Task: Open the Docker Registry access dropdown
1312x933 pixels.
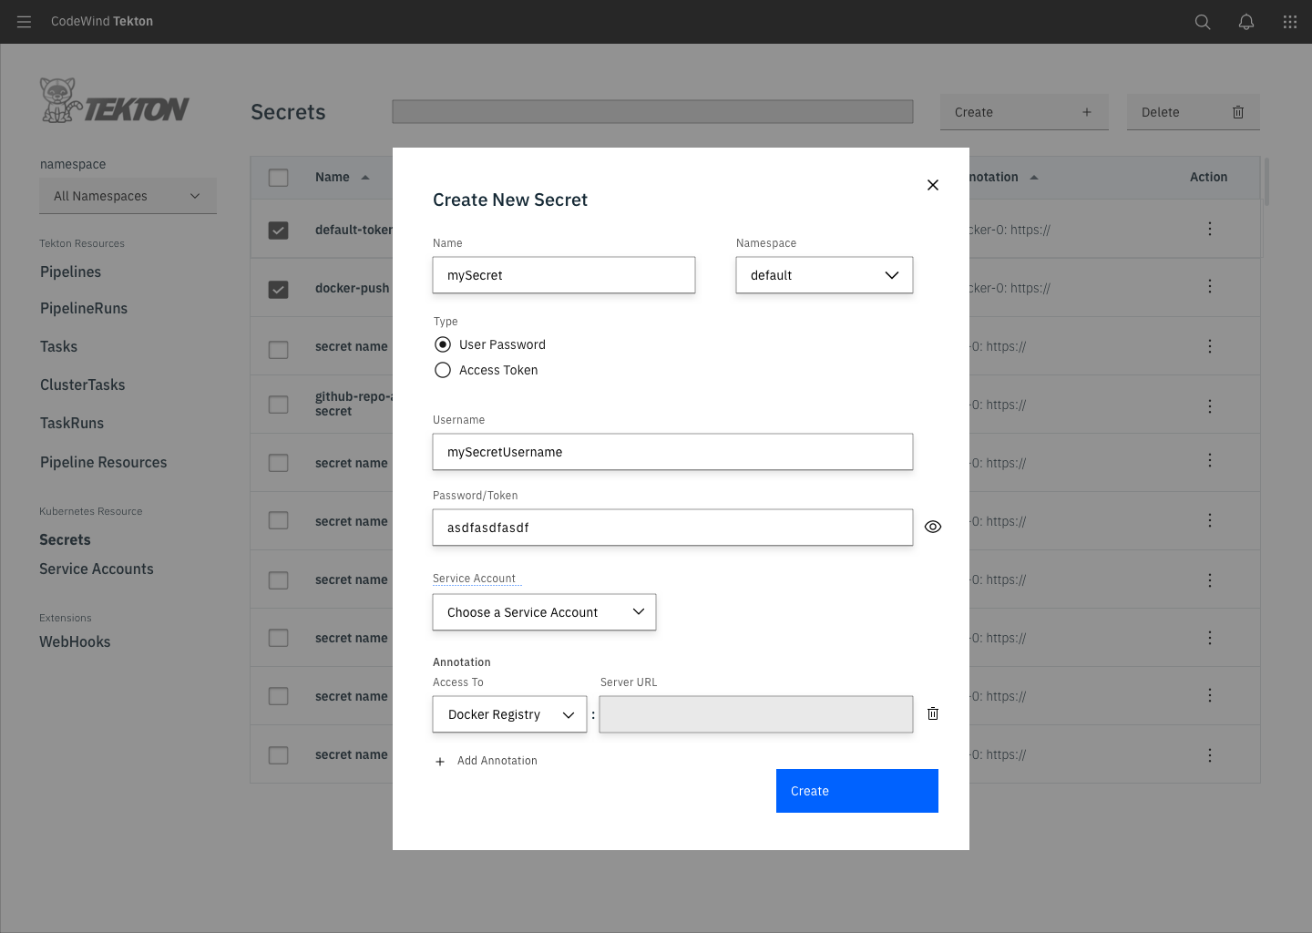Action: [508, 713]
